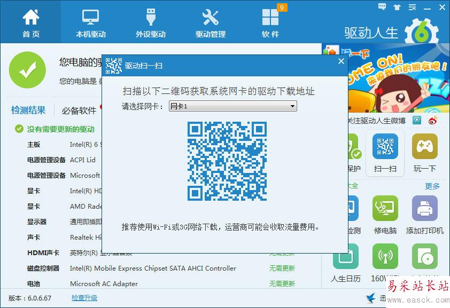
Task: Open the 软件 tab
Action: [x=270, y=23]
